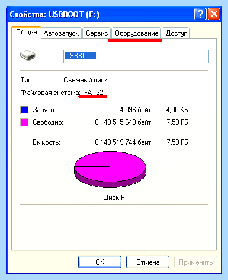228x280 pixels.
Task: Click the title bar help question-mark button
Action: coord(200,14)
